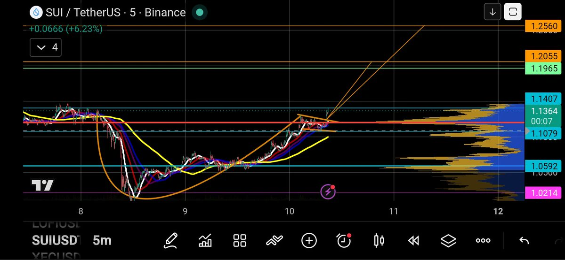
Task: Toggle the green market status dot
Action: [x=200, y=13]
